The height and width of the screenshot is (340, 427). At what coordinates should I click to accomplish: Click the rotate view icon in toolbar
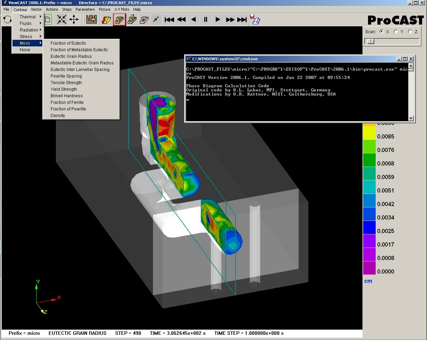(7, 20)
